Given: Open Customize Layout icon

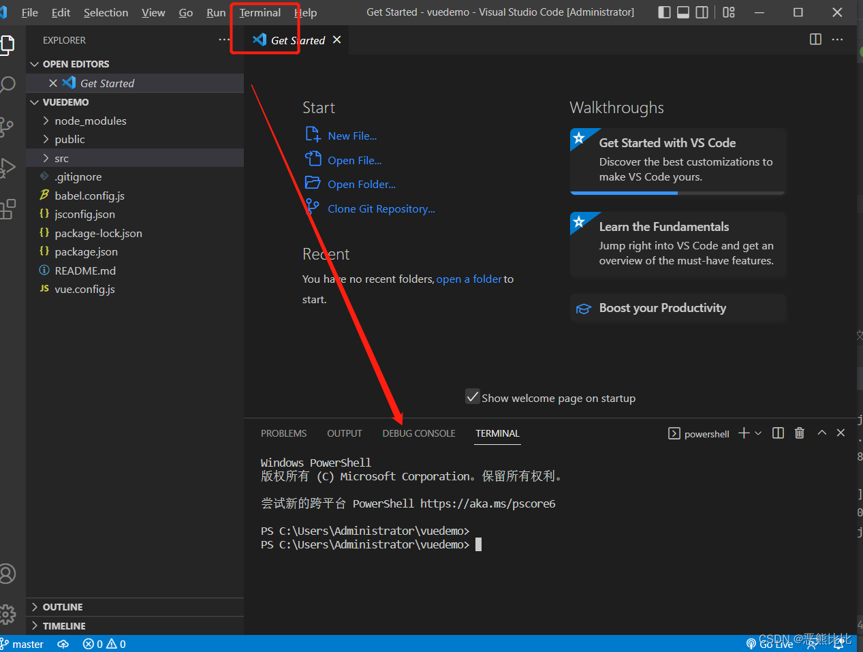Looking at the screenshot, I should (x=729, y=12).
